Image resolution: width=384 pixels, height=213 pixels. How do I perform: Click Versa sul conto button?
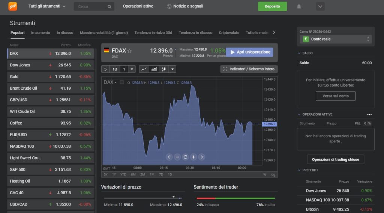pos(336,96)
